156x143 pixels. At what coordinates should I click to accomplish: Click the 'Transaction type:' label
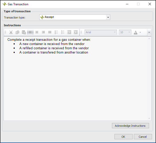click(x=15, y=17)
